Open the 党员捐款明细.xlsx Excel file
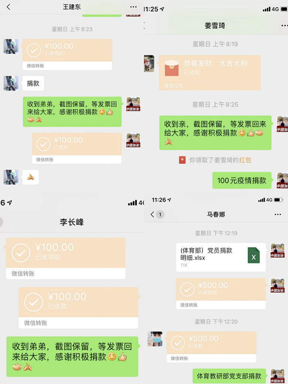 (x=221, y=257)
